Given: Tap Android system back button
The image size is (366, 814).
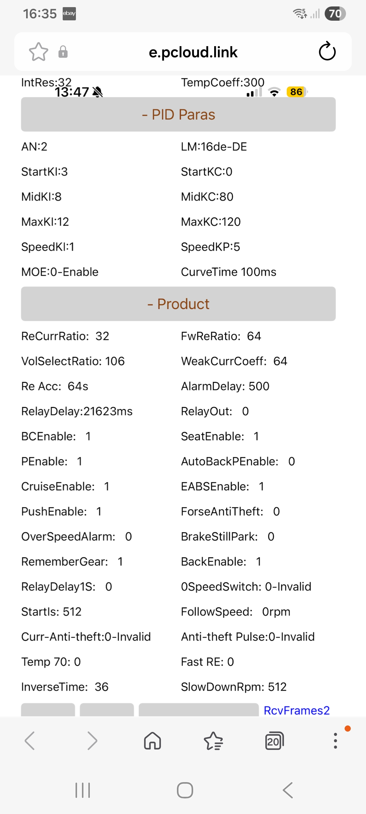Looking at the screenshot, I should [288, 790].
